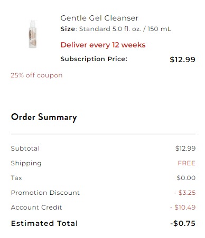This screenshot has height=238, width=205.
Task: Click the Gentle Gel Cleanser product thumbnail
Action: coord(33,34)
